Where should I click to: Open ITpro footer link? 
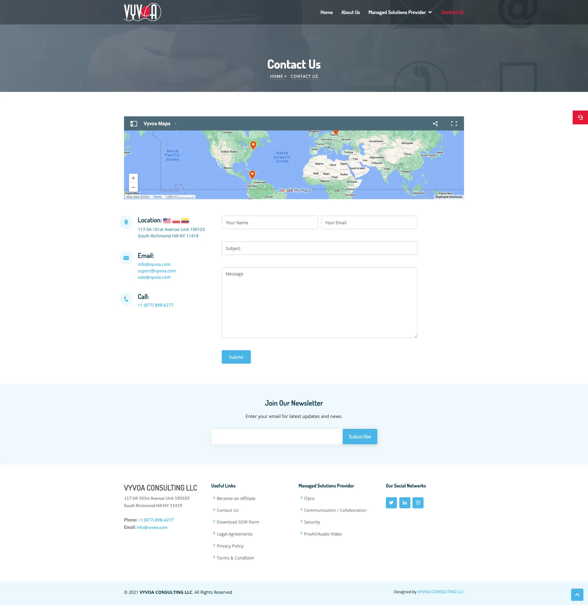pyautogui.click(x=309, y=499)
